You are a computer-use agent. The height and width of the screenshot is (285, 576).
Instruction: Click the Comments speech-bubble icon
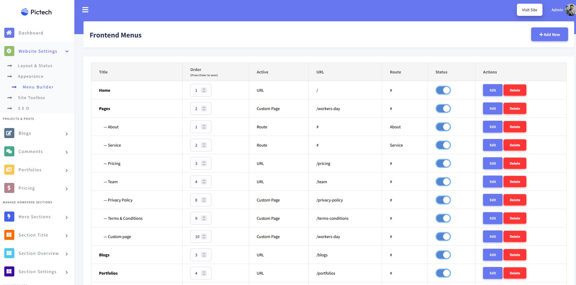point(9,151)
